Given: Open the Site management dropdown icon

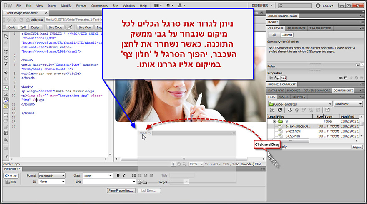Looking at the screenshot, I should pos(181,5).
